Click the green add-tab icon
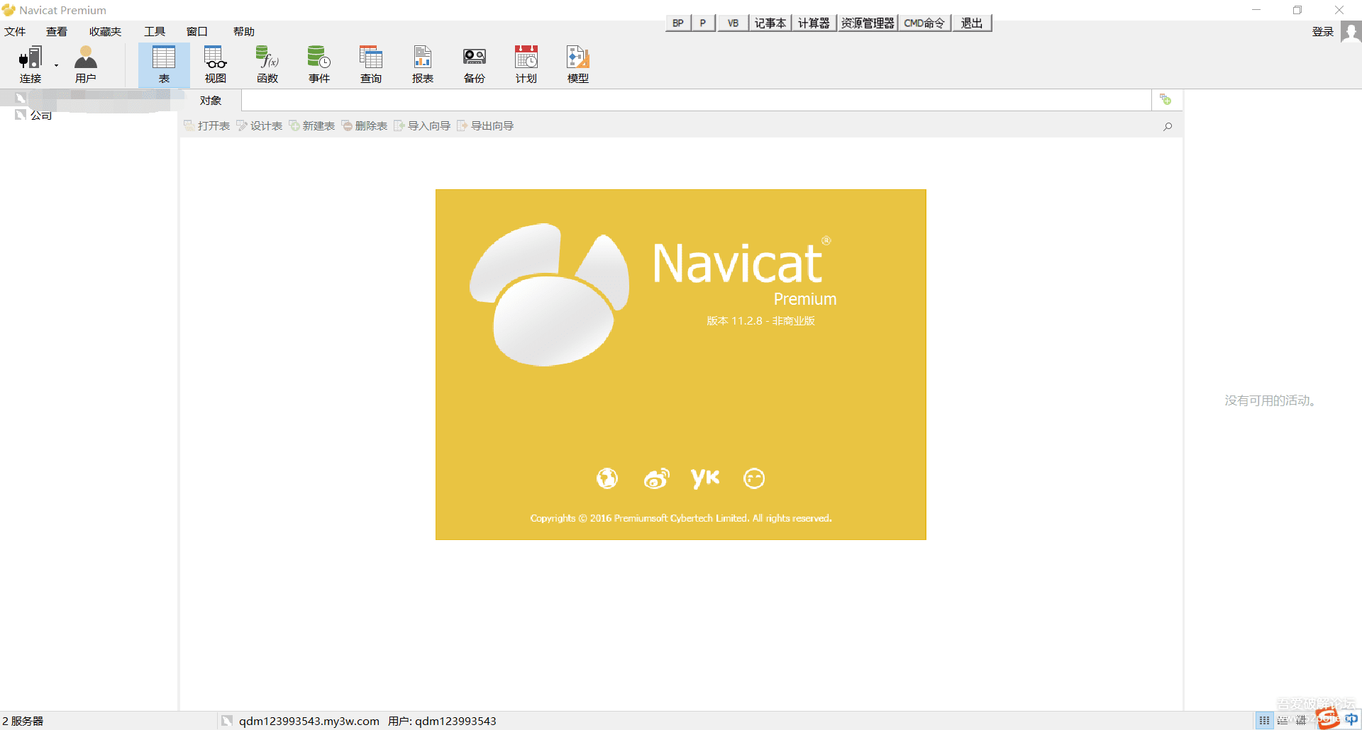This screenshot has height=730, width=1362. tap(1166, 99)
